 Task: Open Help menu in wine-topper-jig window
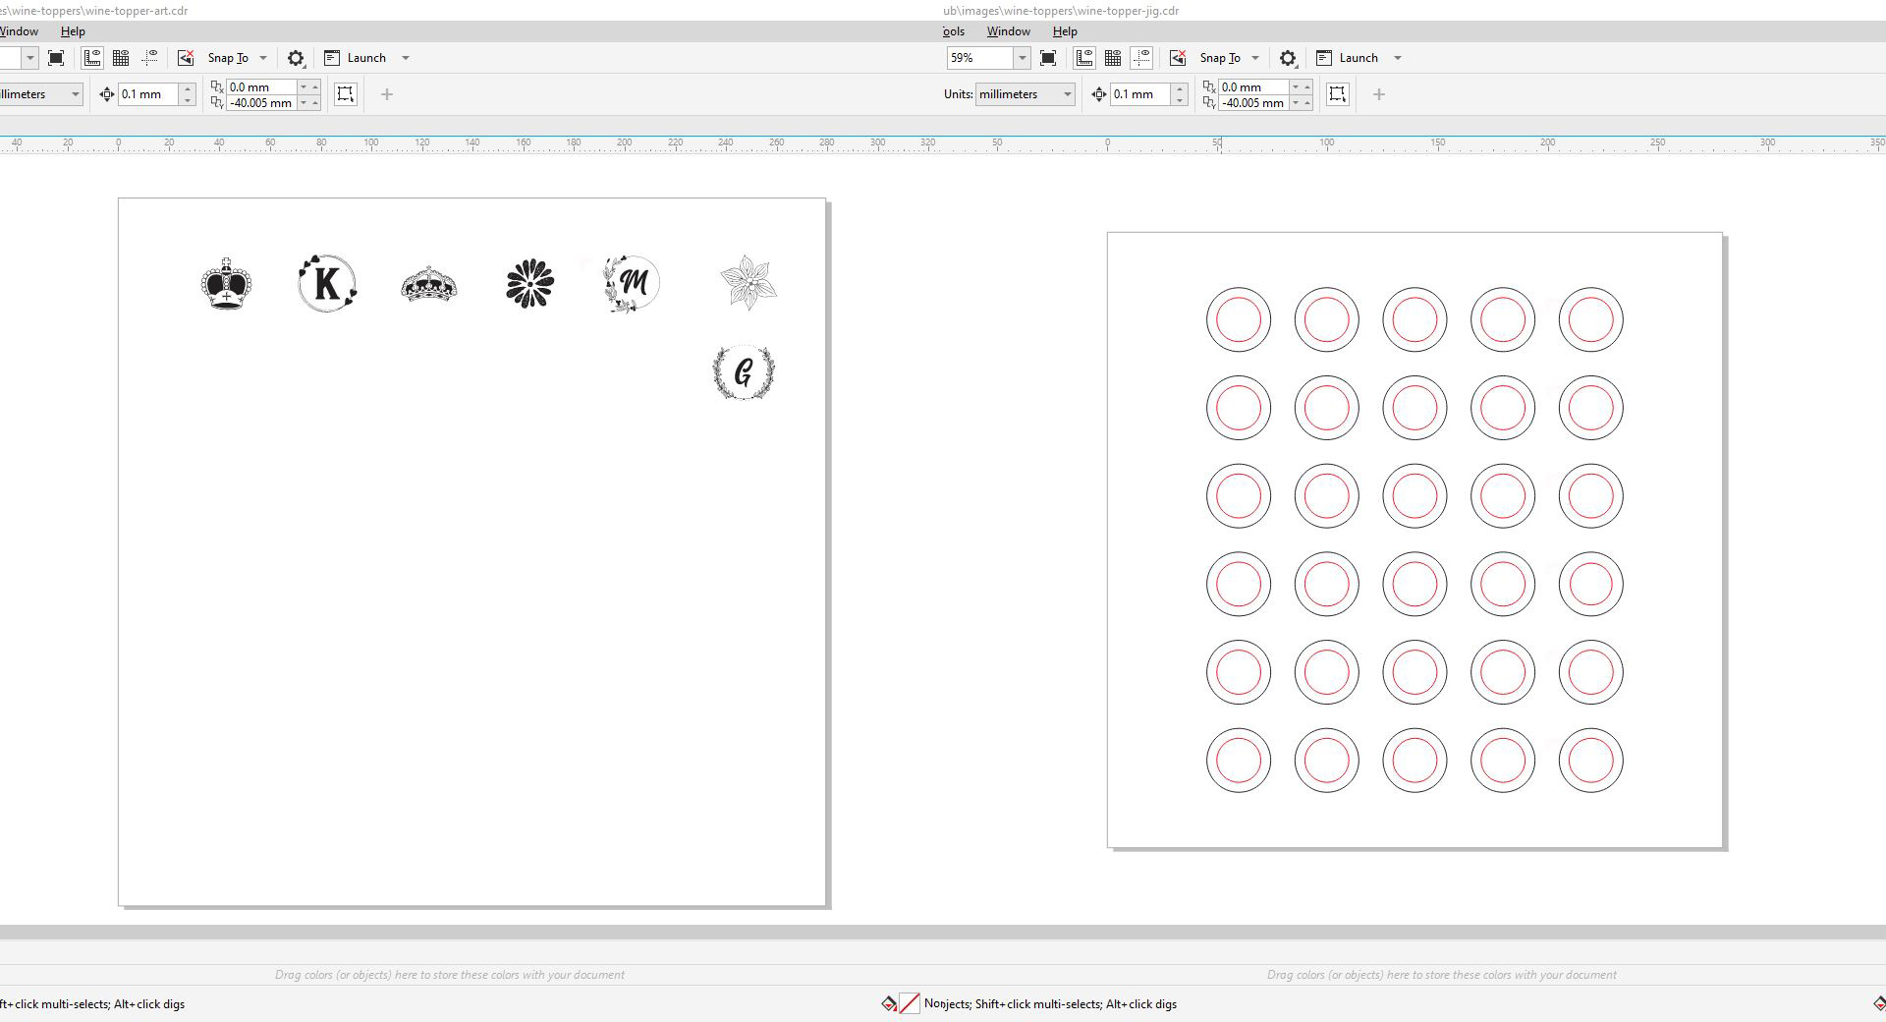click(x=1065, y=31)
